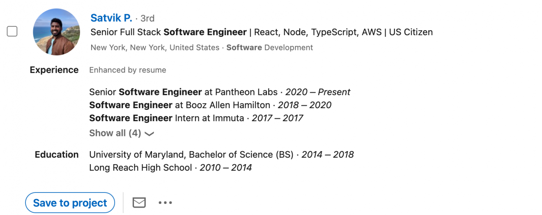This screenshot has height=215, width=542.
Task: Select the Immuta intern experience entry
Action: coord(196,118)
